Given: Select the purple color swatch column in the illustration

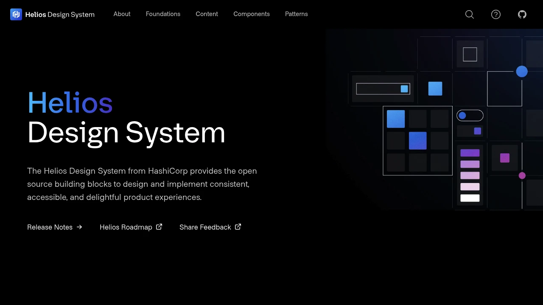Looking at the screenshot, I should [x=470, y=175].
